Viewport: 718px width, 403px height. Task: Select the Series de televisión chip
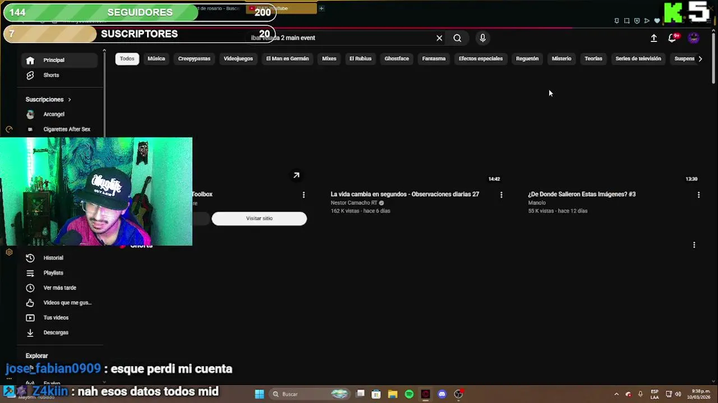pyautogui.click(x=638, y=59)
